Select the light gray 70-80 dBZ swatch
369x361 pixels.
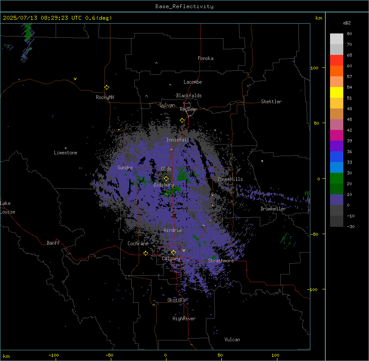[336, 39]
